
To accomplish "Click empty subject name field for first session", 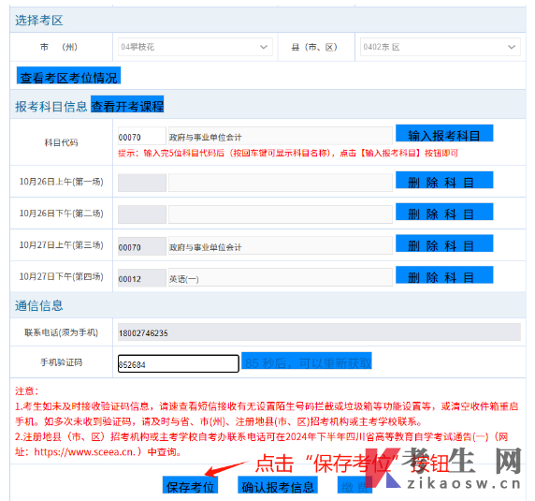I will click(280, 183).
